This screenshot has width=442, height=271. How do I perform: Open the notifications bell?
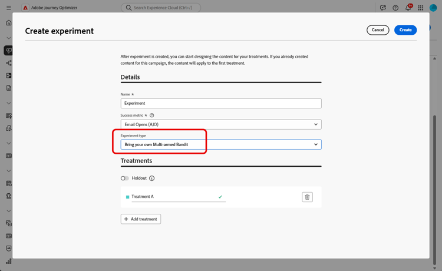point(408,8)
